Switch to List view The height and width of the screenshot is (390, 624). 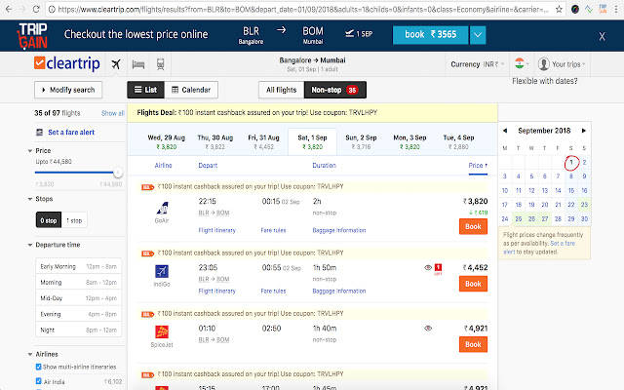pos(145,90)
